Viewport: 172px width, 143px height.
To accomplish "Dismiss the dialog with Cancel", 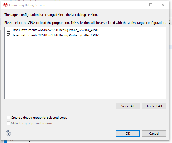I will pos(154,133).
